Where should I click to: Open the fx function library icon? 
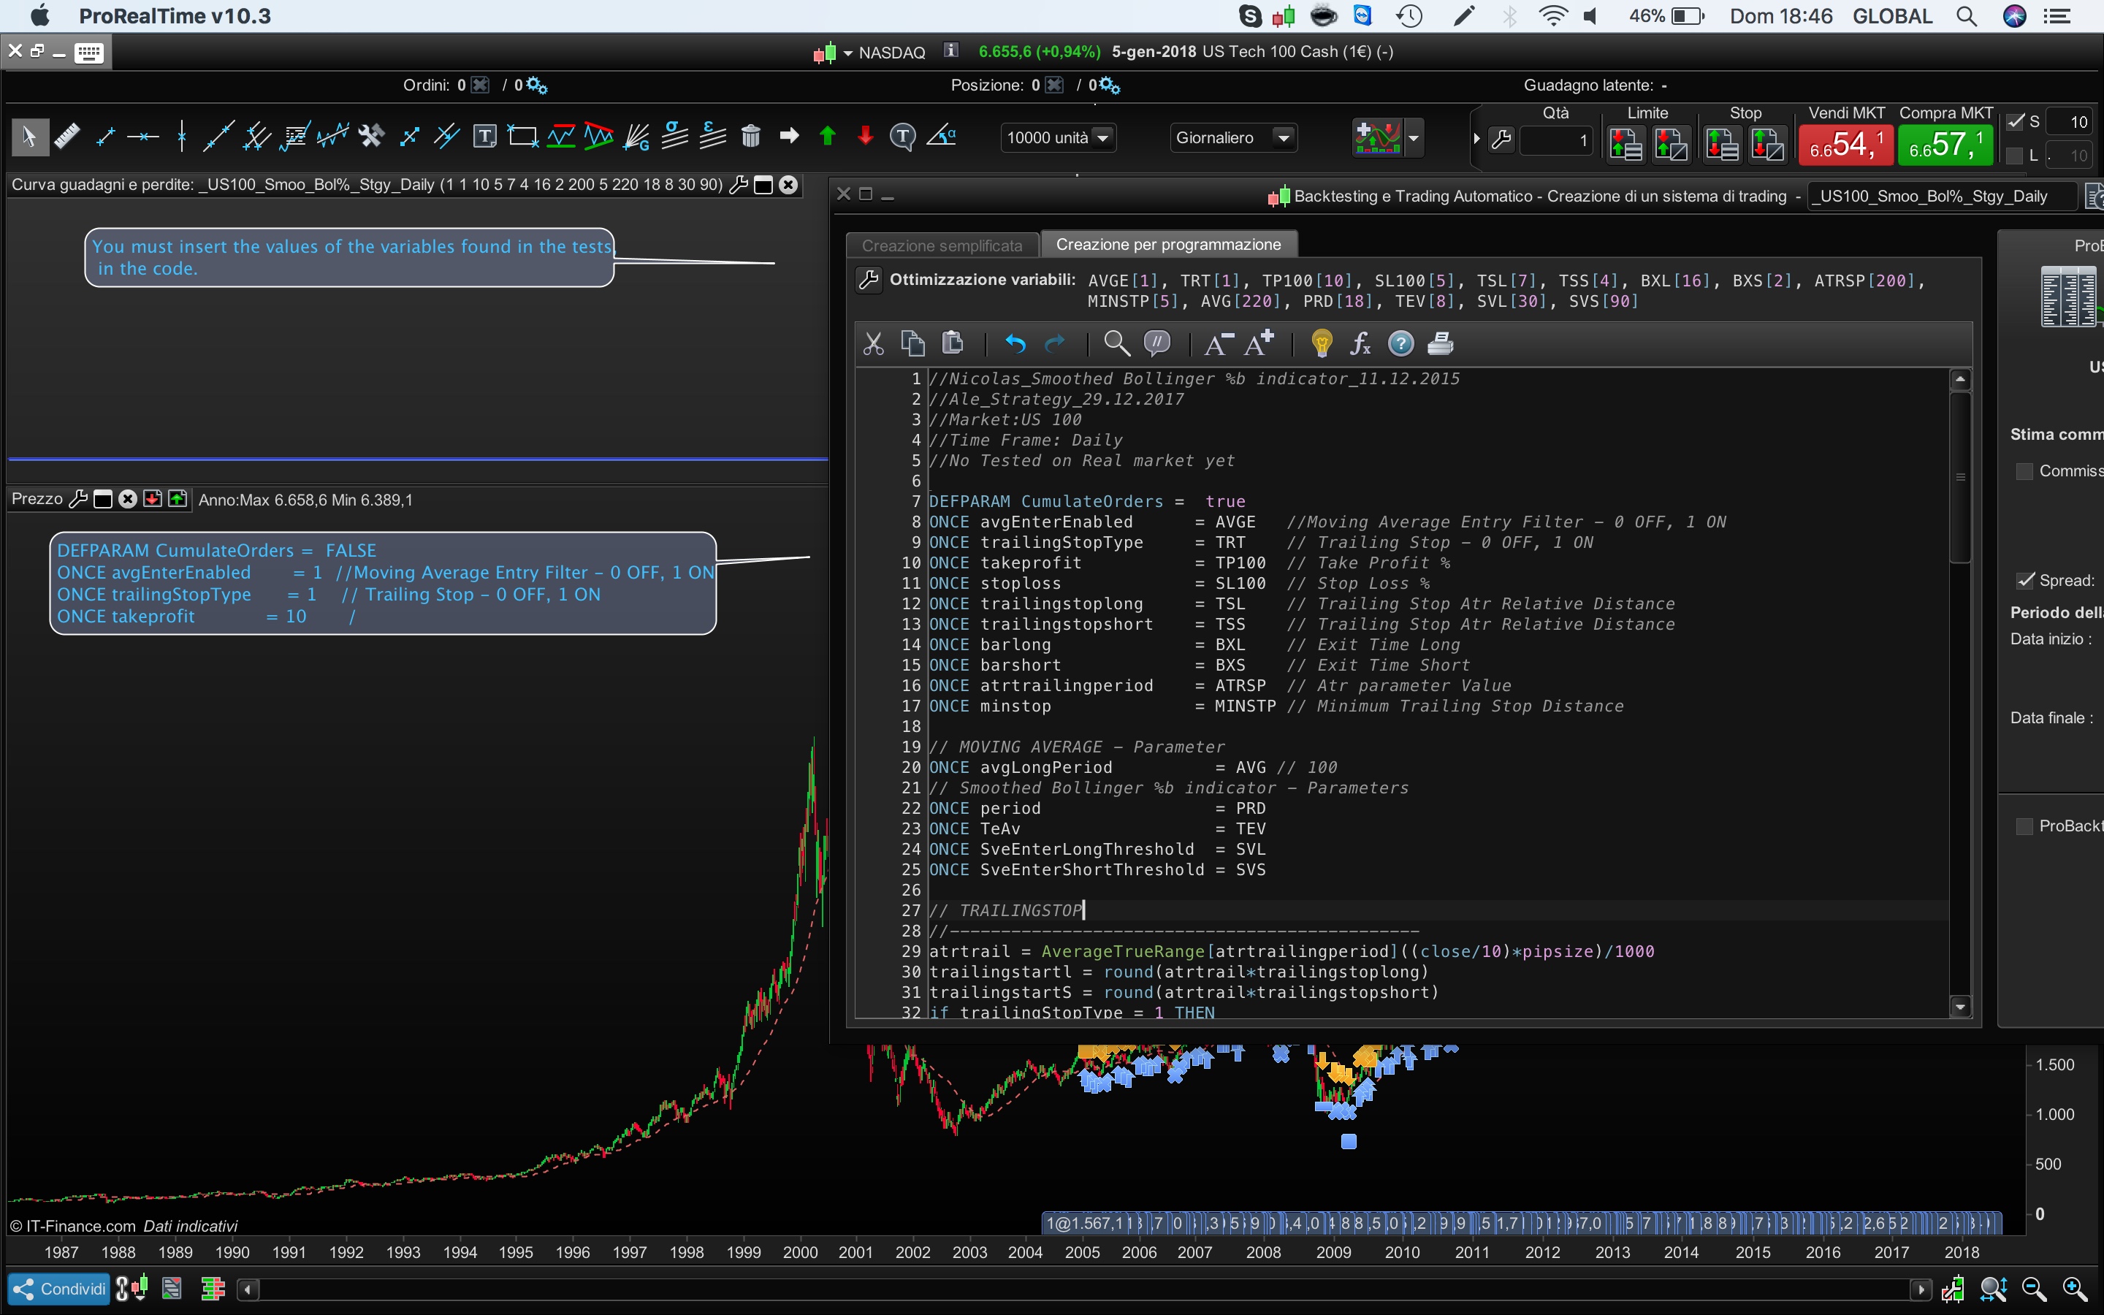coord(1360,344)
